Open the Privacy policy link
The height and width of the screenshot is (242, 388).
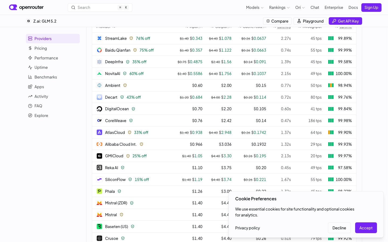point(247,228)
